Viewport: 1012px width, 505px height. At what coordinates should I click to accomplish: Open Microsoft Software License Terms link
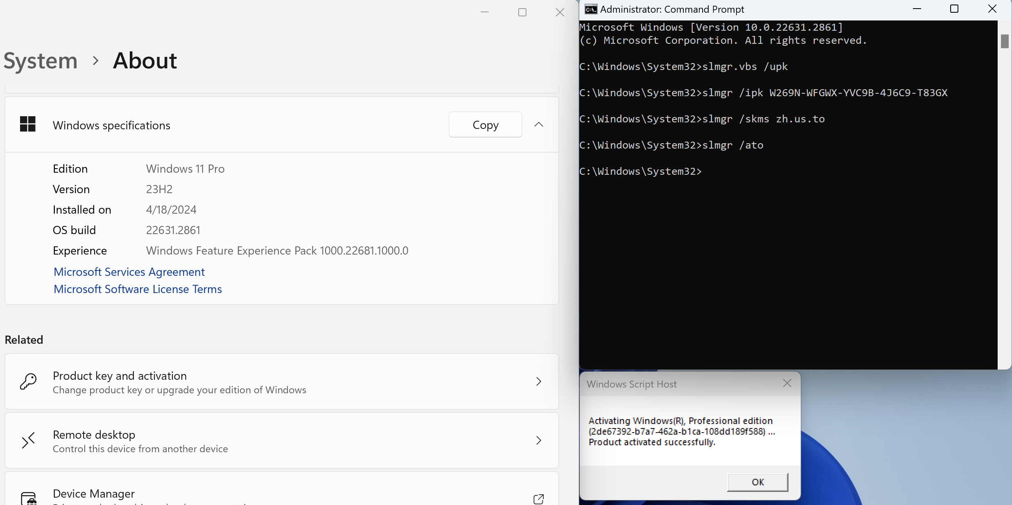click(x=138, y=289)
